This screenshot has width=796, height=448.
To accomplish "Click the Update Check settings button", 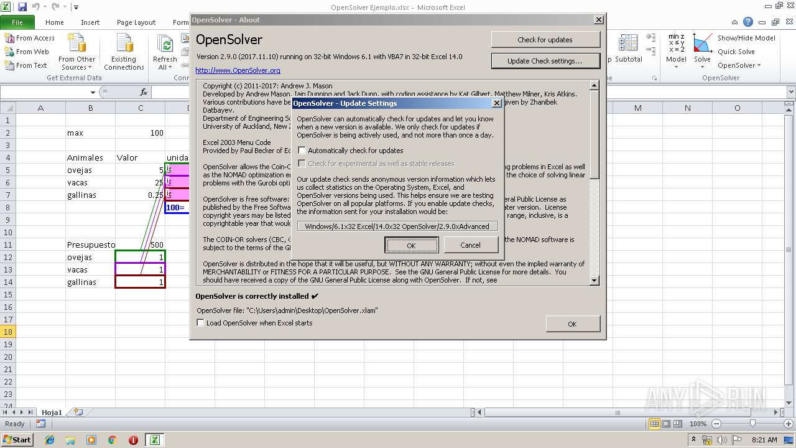I will (545, 61).
